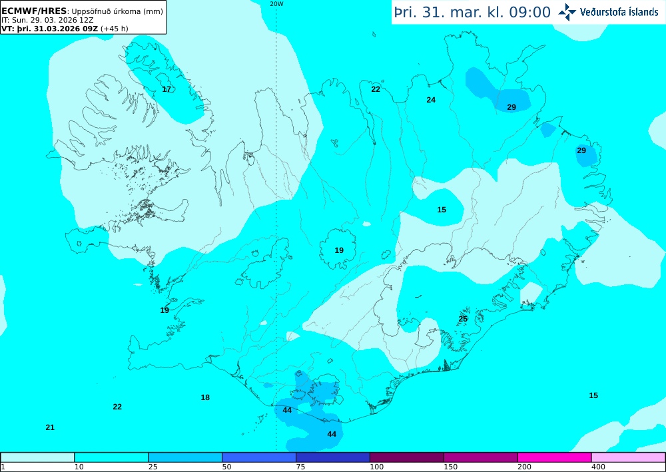Click the value 18 off the south coast
Viewport: 666px width, 472px height.
pos(205,397)
